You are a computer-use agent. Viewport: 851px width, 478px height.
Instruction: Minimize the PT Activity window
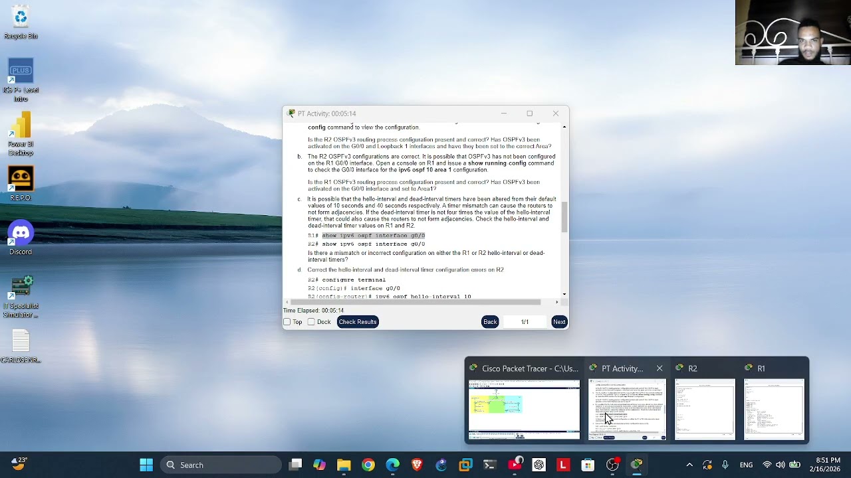click(x=504, y=114)
